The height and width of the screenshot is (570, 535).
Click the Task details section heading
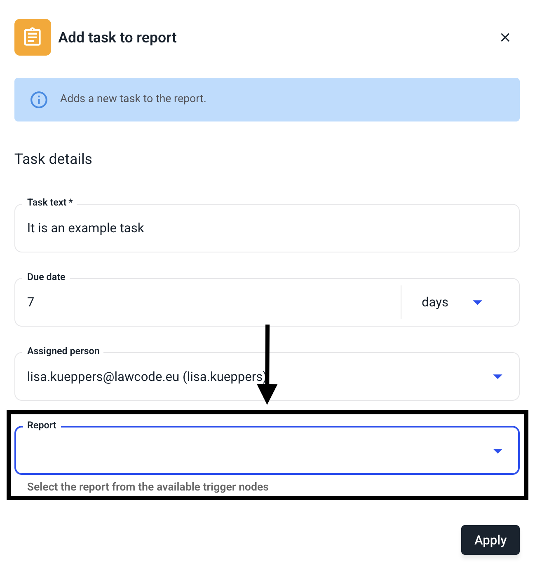pyautogui.click(x=53, y=159)
